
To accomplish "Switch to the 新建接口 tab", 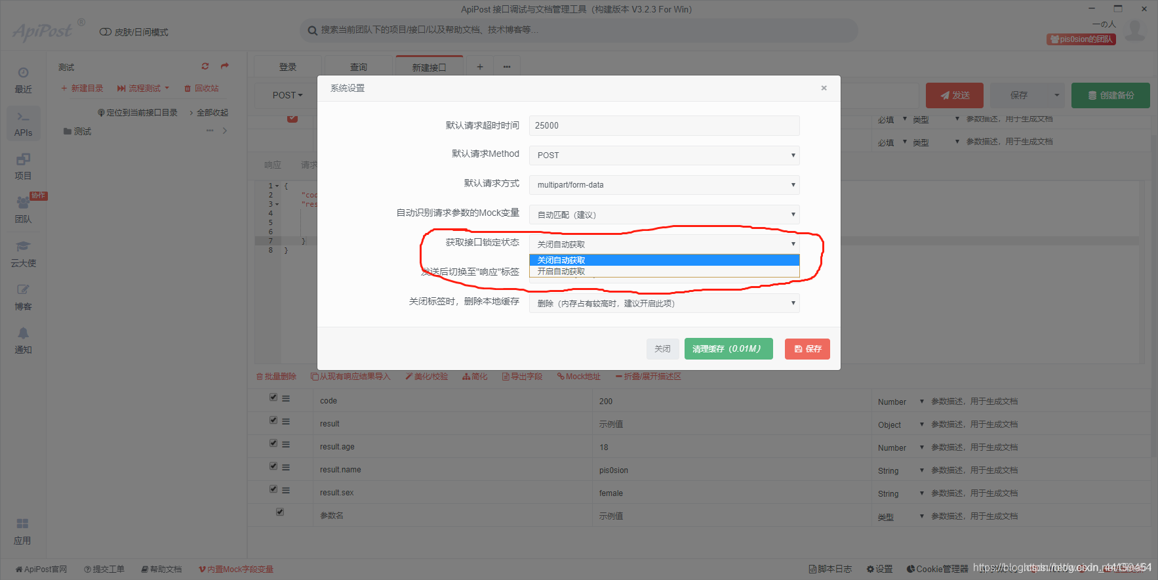I will point(429,67).
